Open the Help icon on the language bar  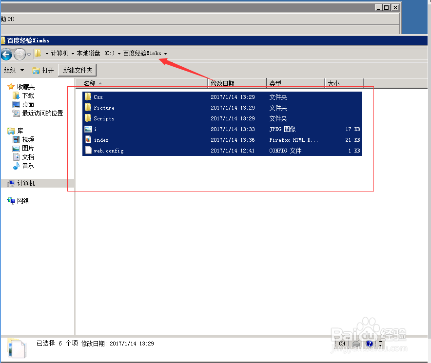tap(369, 344)
